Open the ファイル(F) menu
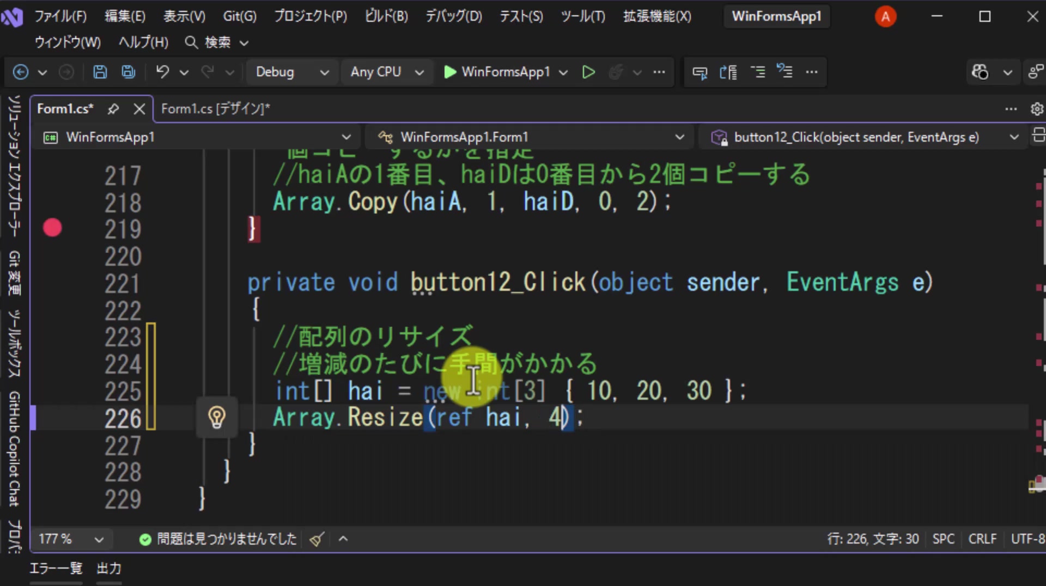Image resolution: width=1046 pixels, height=586 pixels. coord(60,16)
